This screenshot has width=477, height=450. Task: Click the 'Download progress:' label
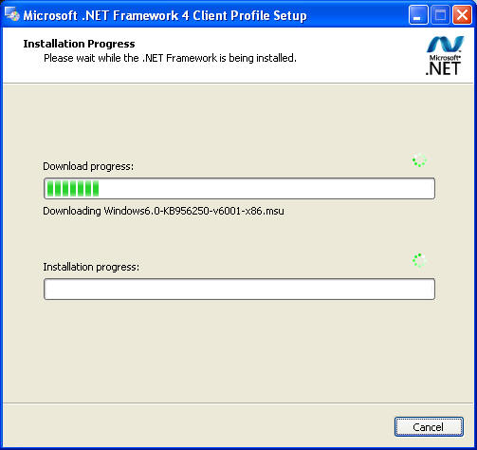click(x=88, y=166)
